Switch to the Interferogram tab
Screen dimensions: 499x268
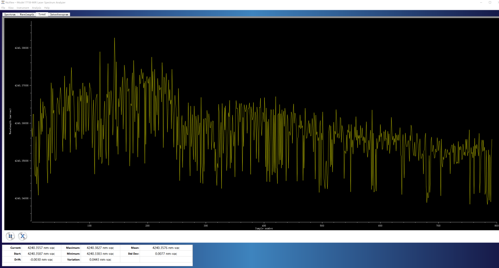tap(59, 15)
